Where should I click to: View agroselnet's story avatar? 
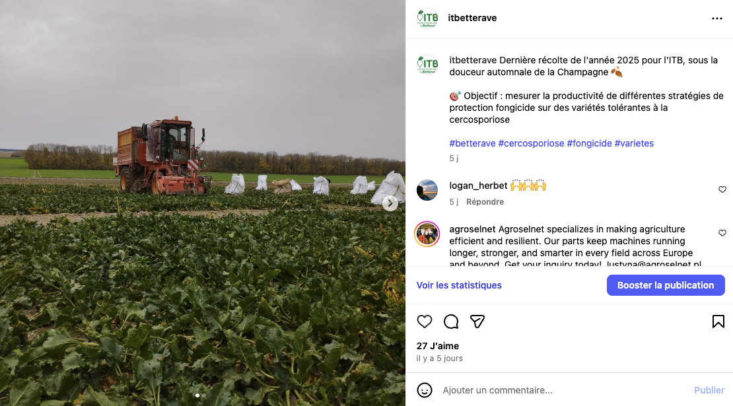tap(427, 234)
